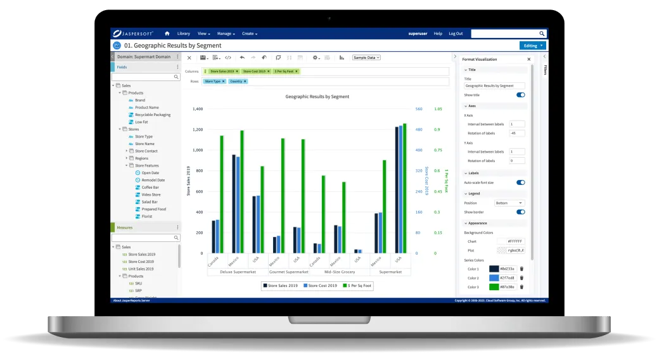Open the legend Position dropdown
Screen dimensions: 659x363
tap(509, 203)
